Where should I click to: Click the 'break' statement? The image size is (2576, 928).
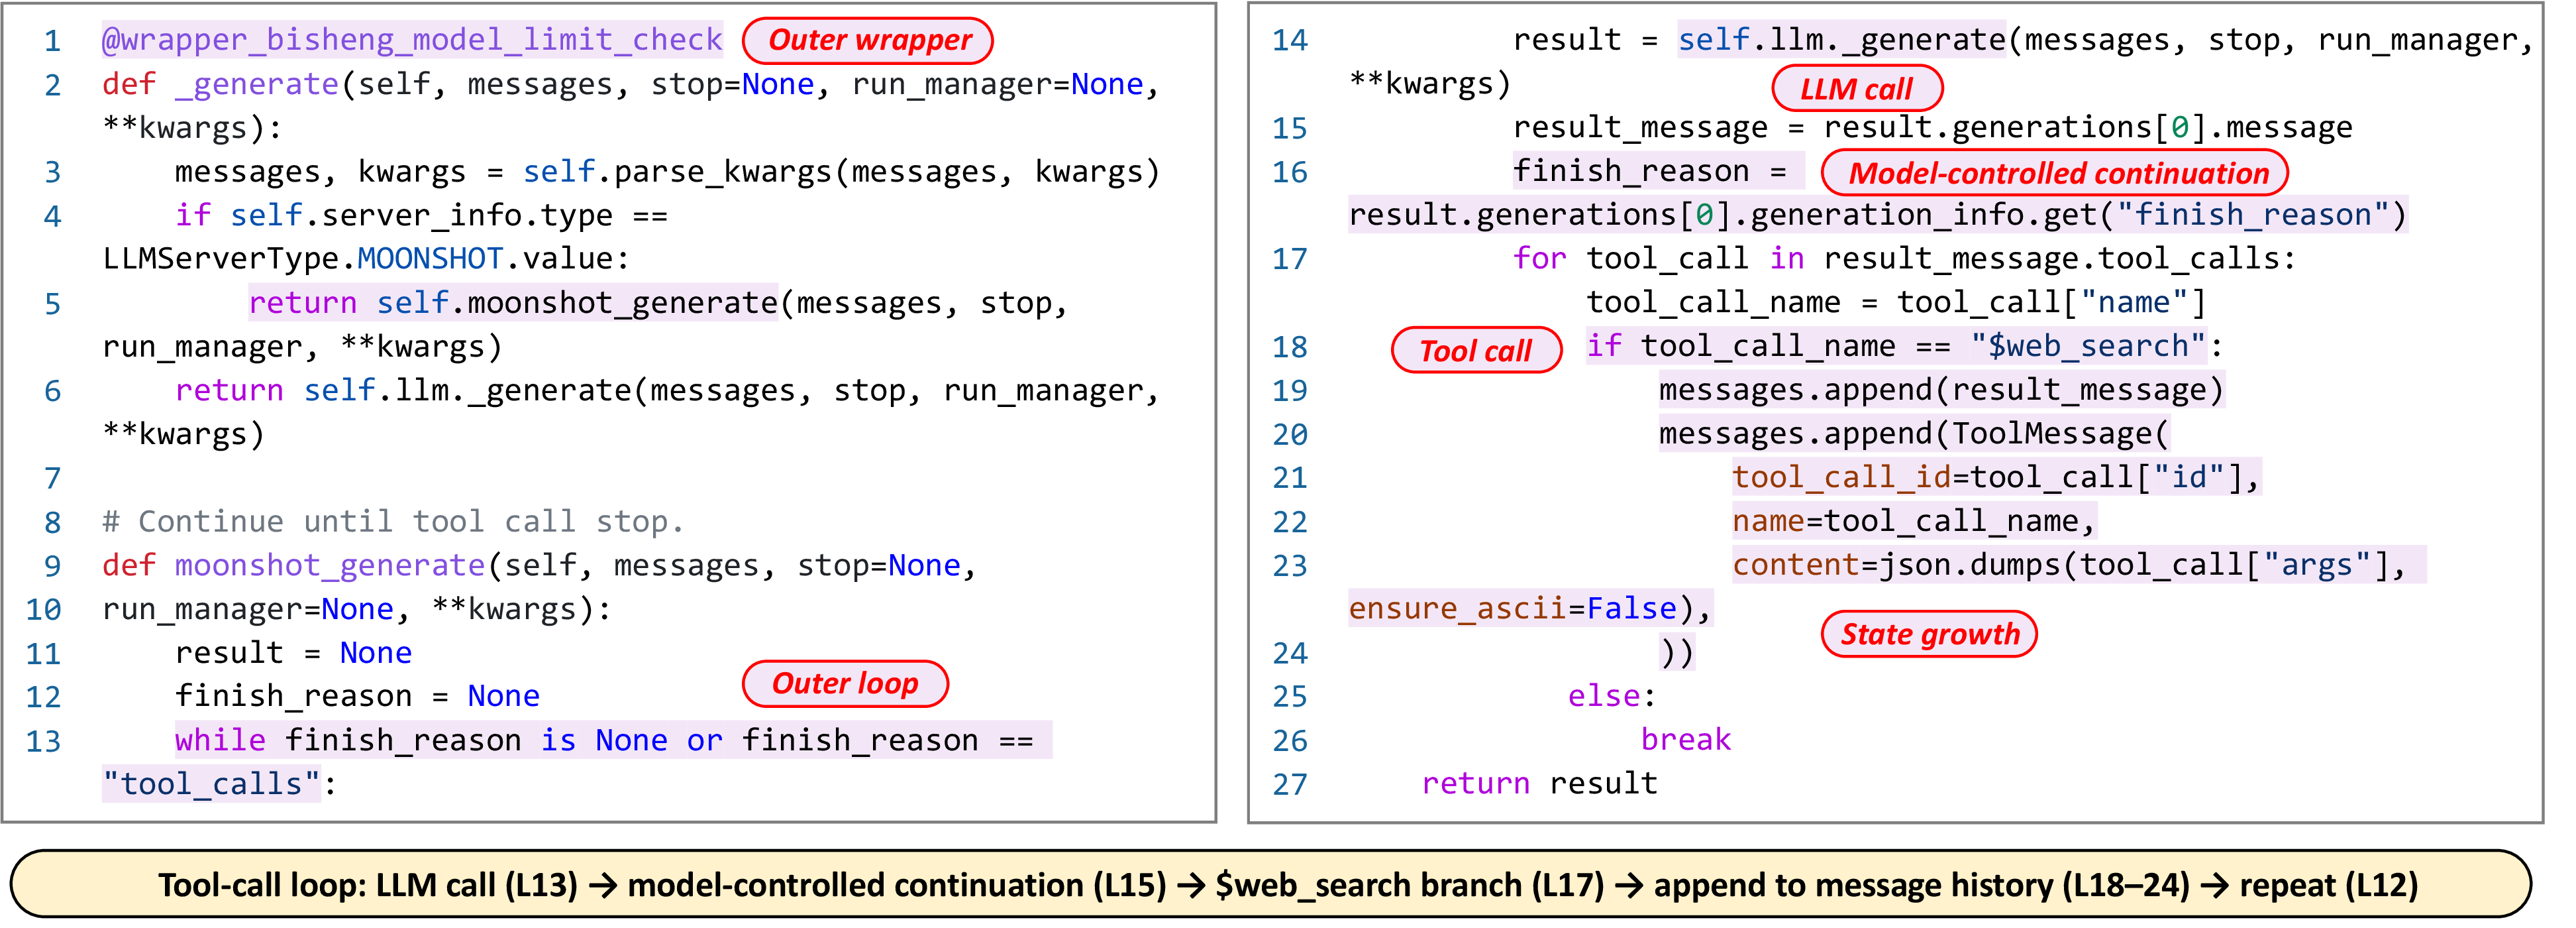1685,740
